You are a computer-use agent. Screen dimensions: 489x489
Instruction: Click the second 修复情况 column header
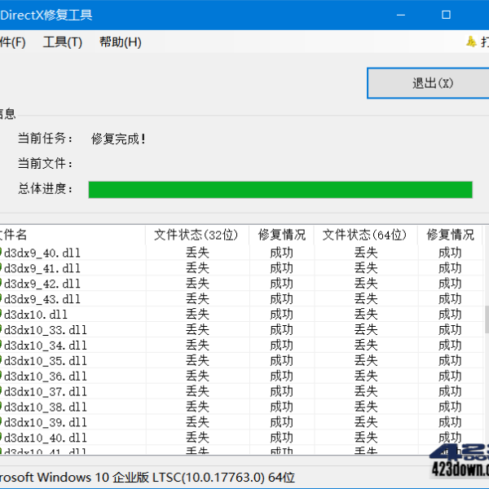pos(450,235)
